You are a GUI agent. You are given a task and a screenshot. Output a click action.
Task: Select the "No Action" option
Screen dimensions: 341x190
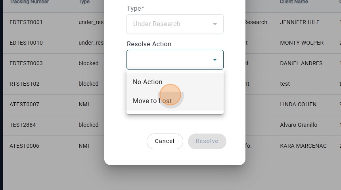148,82
